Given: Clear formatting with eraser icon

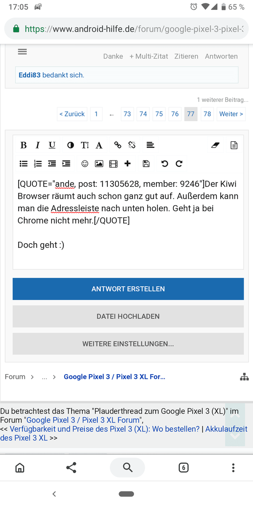Looking at the screenshot, I should coord(215,145).
